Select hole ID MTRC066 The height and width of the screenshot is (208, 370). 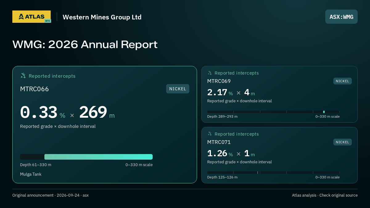click(x=35, y=89)
